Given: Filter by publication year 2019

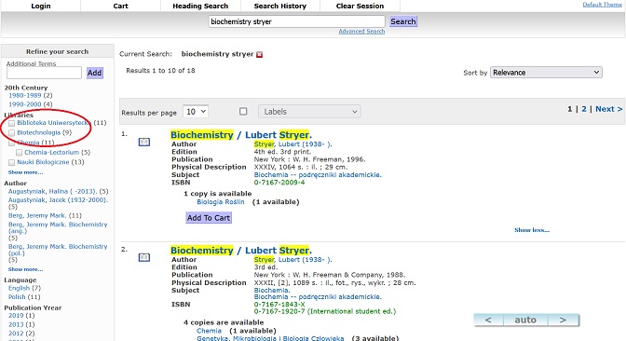Looking at the screenshot, I should point(16,316).
